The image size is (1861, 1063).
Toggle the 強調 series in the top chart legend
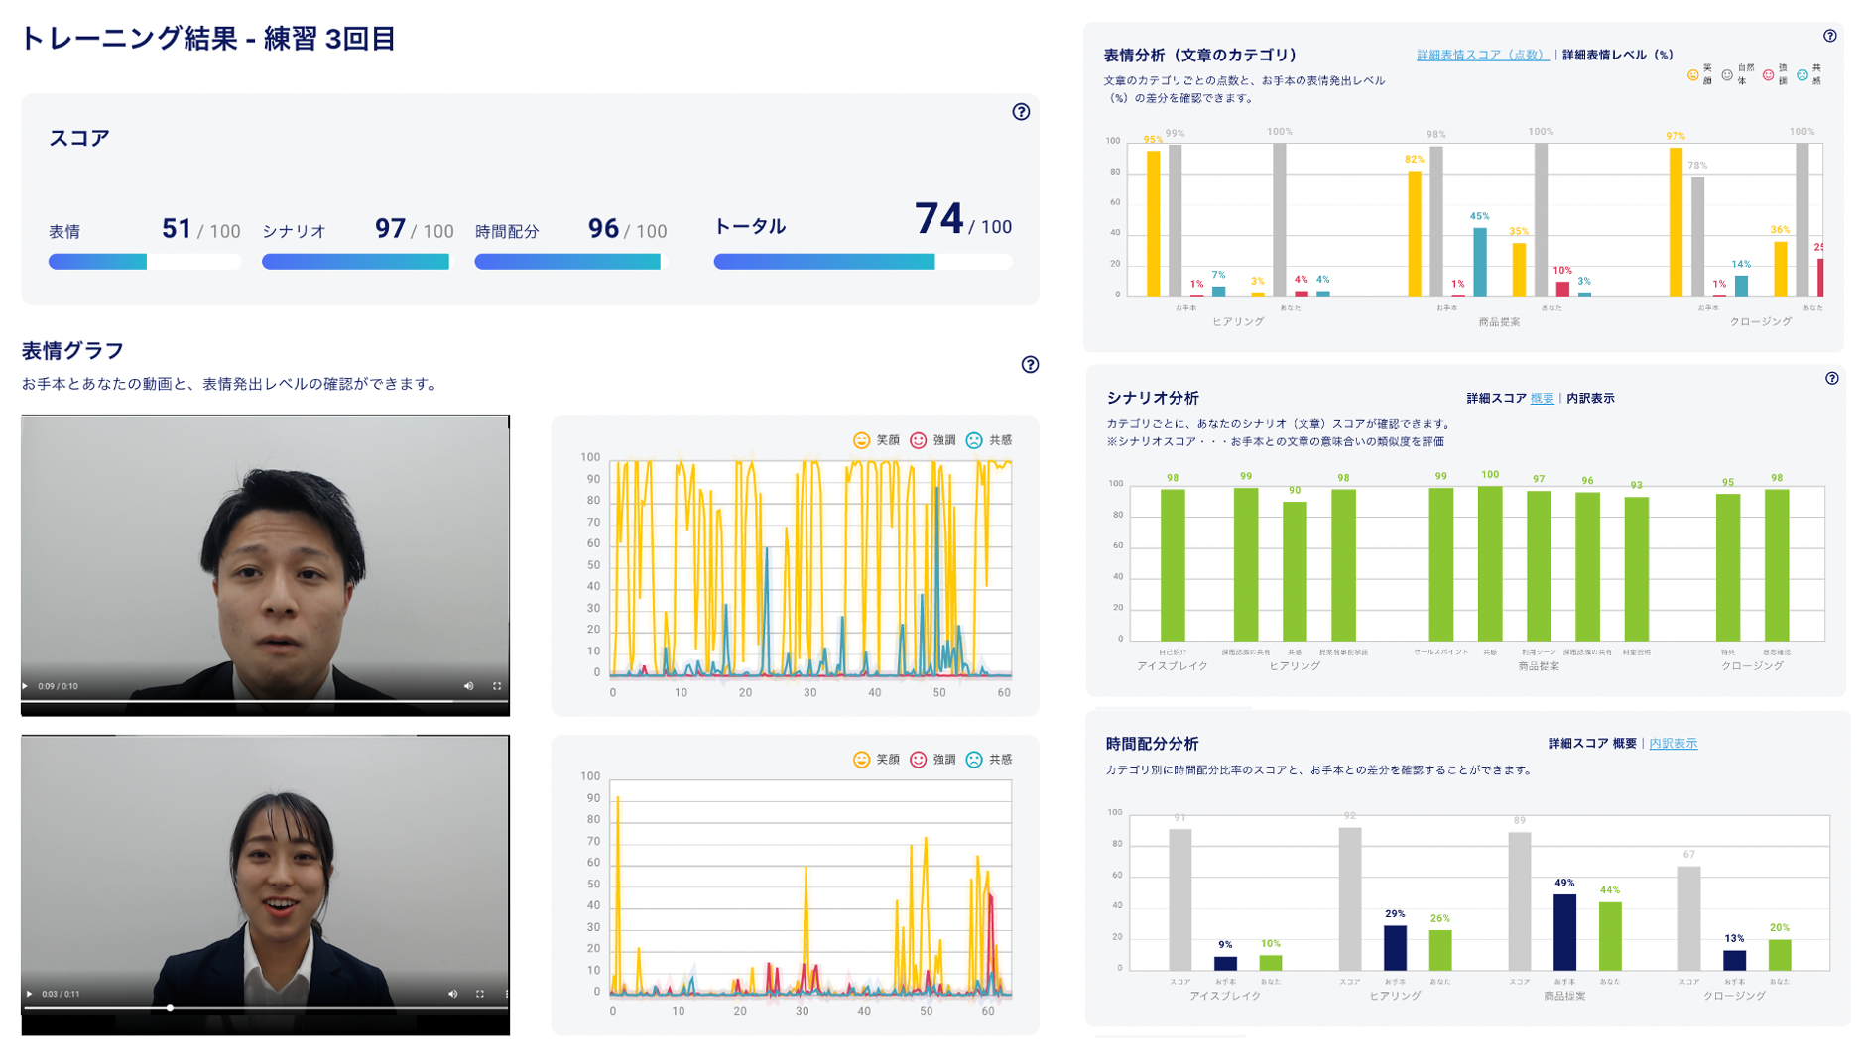coord(933,440)
